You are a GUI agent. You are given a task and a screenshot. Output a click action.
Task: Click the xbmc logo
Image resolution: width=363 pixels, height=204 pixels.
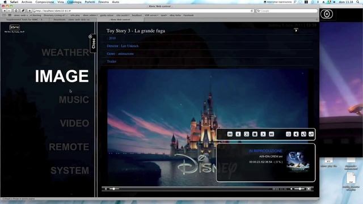pyautogui.click(x=15, y=28)
